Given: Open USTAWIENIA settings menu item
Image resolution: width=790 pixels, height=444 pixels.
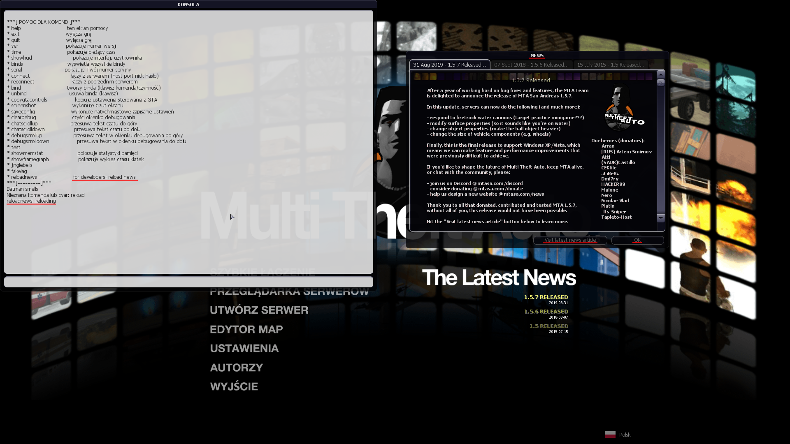Looking at the screenshot, I should pos(244,348).
